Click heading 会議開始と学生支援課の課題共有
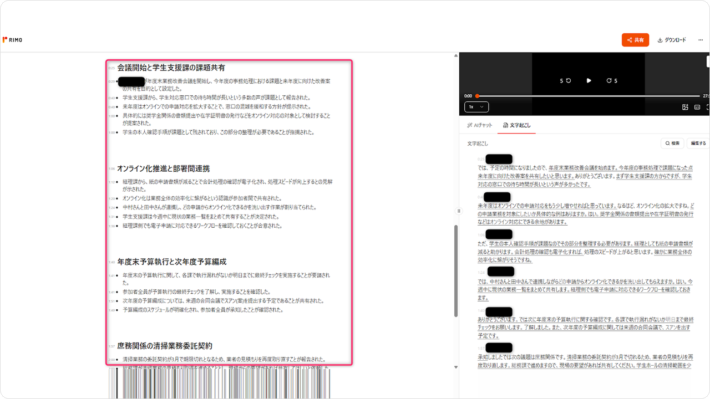The image size is (710, 399). (171, 68)
